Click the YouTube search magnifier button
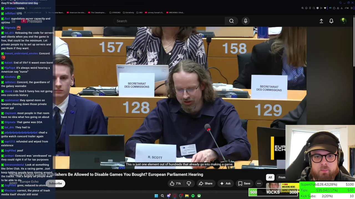355x199 pixels. (231, 21)
